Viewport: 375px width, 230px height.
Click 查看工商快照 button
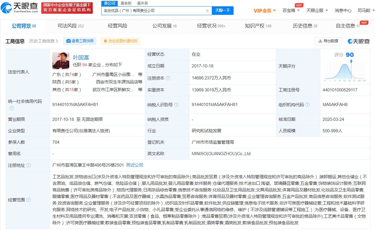click(80, 41)
